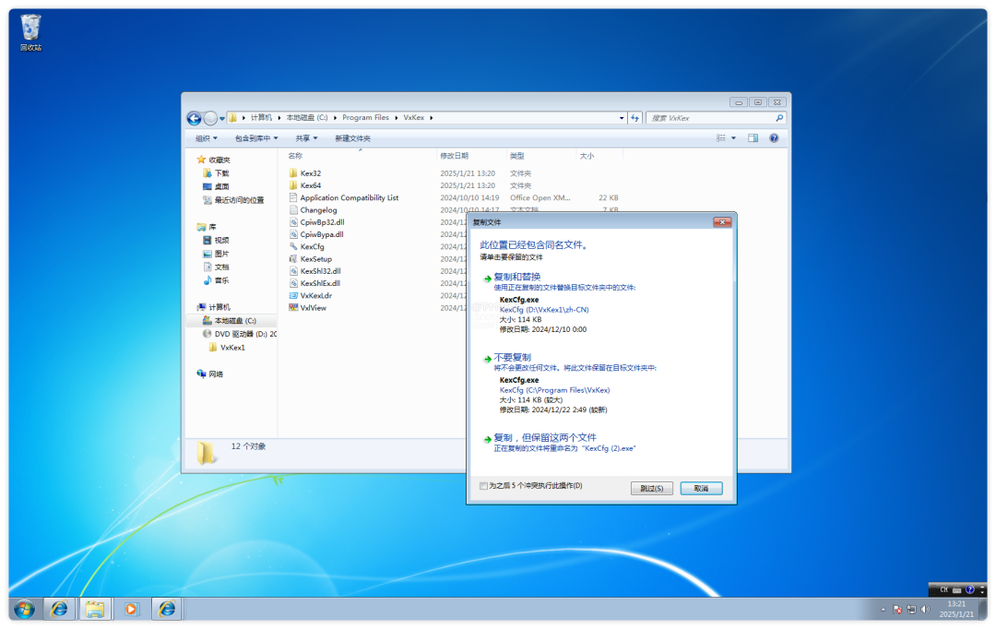Image resolution: width=996 pixels, height=629 pixels.
Task: Click 新建文件夹 in the toolbar
Action: click(352, 138)
